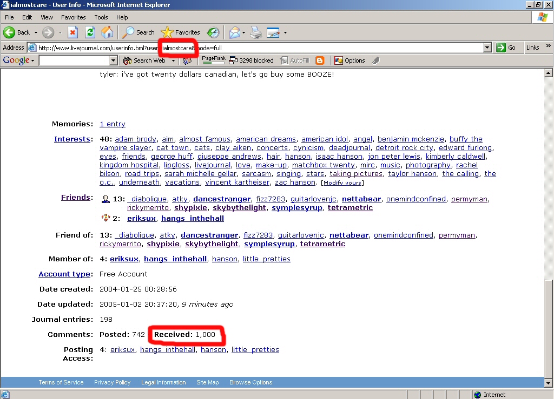Open the View menu
Screen dimensions: 554x399
tap(47, 17)
